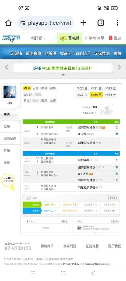Open the browser three-dot menu
Image resolution: width=126 pixels, height=281 pixels.
click(x=117, y=23)
